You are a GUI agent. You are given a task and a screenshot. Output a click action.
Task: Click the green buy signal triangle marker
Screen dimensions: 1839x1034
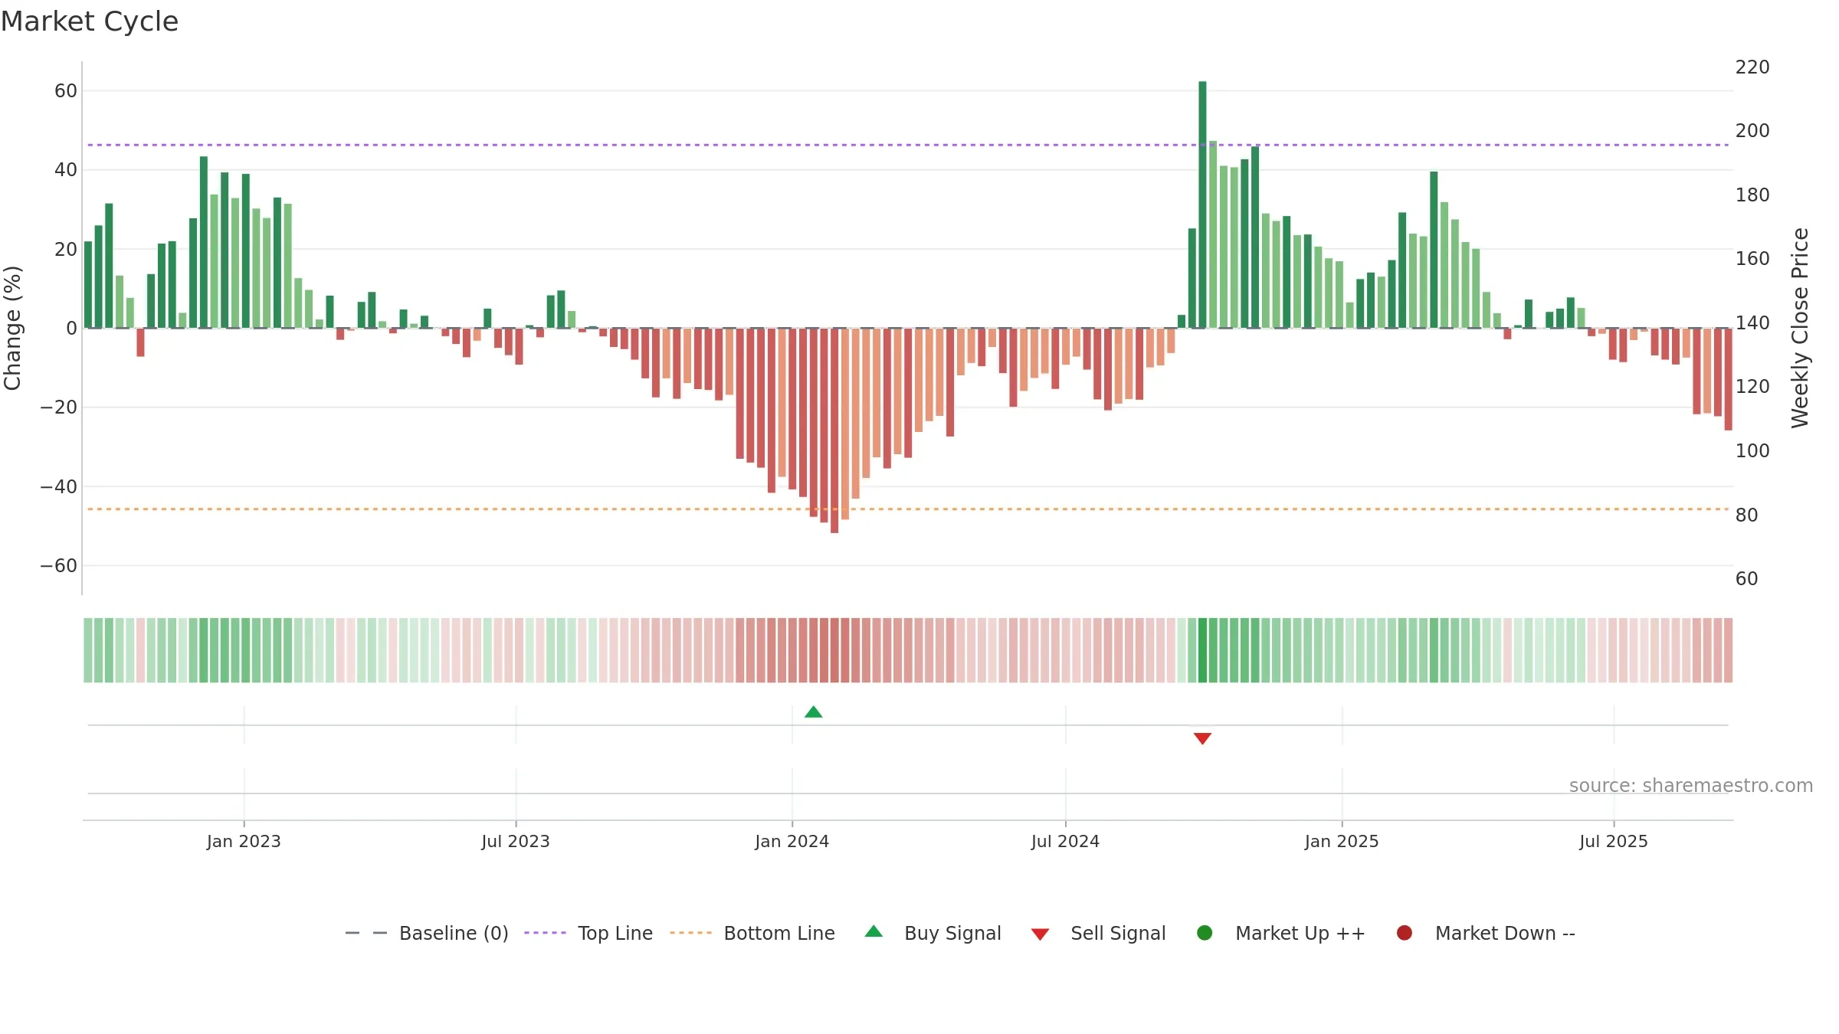[814, 712]
